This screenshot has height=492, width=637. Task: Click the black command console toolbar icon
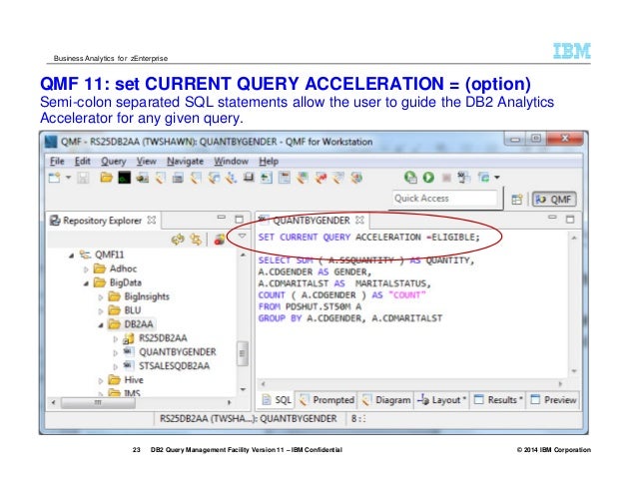(124, 178)
